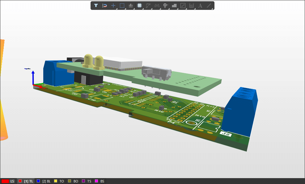Activate the via placement tool
Image resolution: width=305 pixels, height=184 pixels.
tap(166, 5)
